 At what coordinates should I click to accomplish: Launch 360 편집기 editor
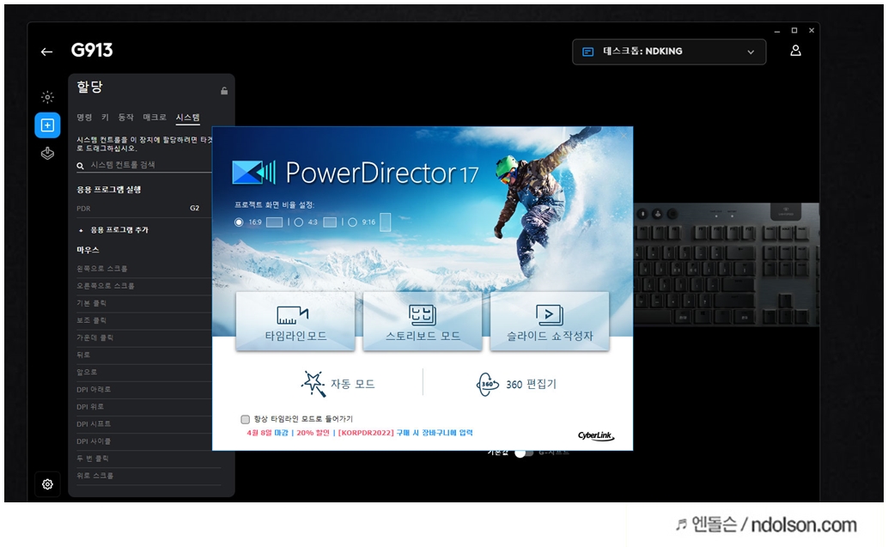[516, 384]
